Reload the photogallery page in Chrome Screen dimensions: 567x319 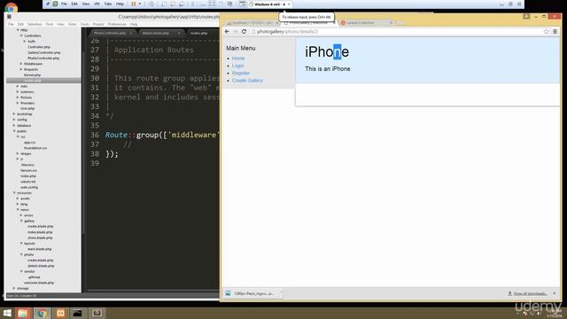tap(245, 32)
